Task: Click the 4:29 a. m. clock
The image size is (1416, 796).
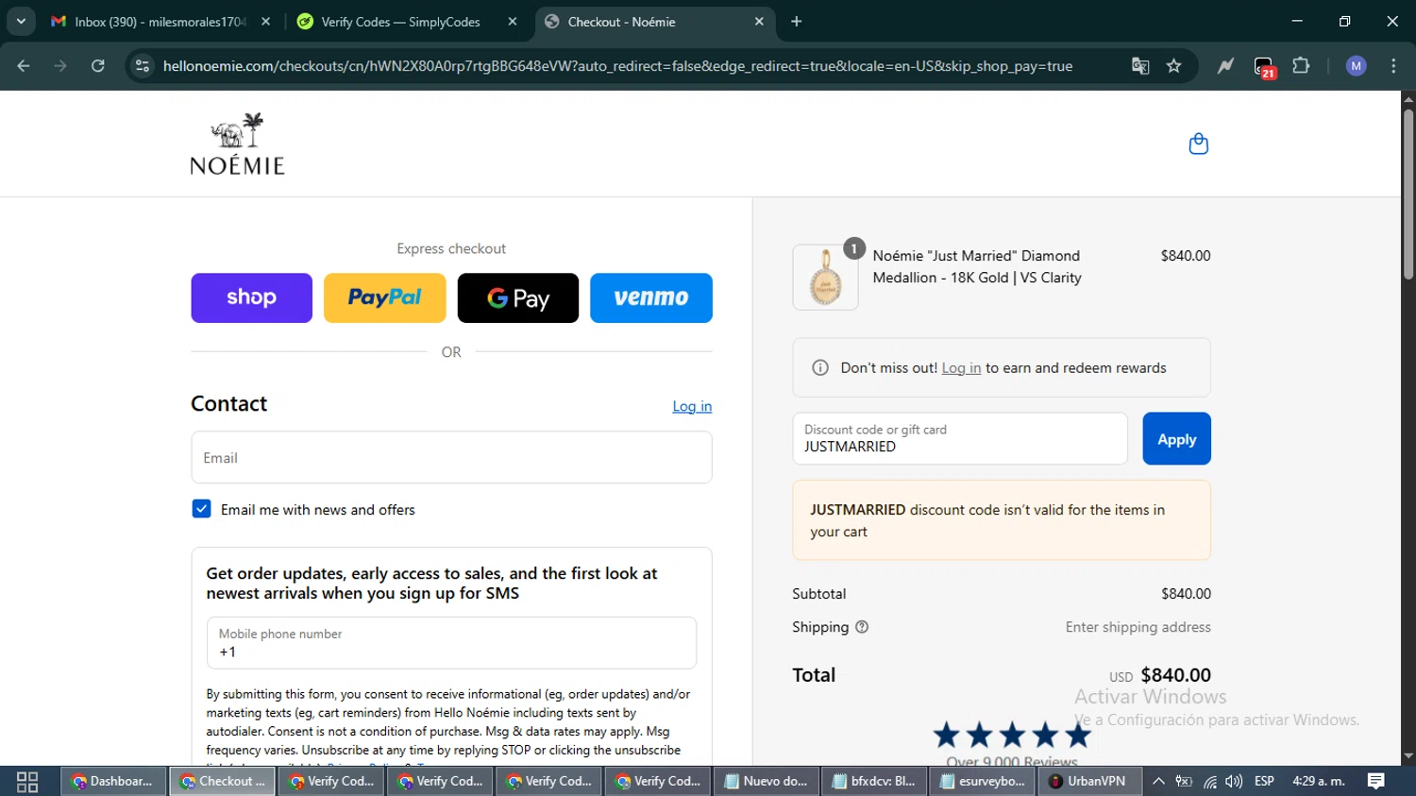Action: click(1319, 782)
